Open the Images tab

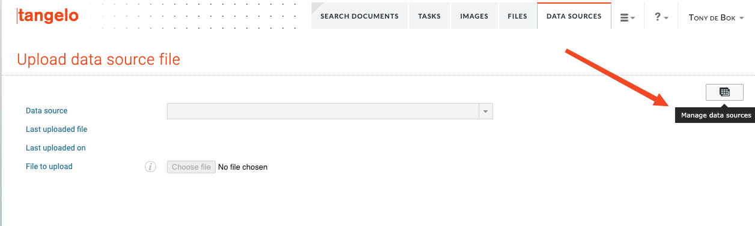point(474,16)
